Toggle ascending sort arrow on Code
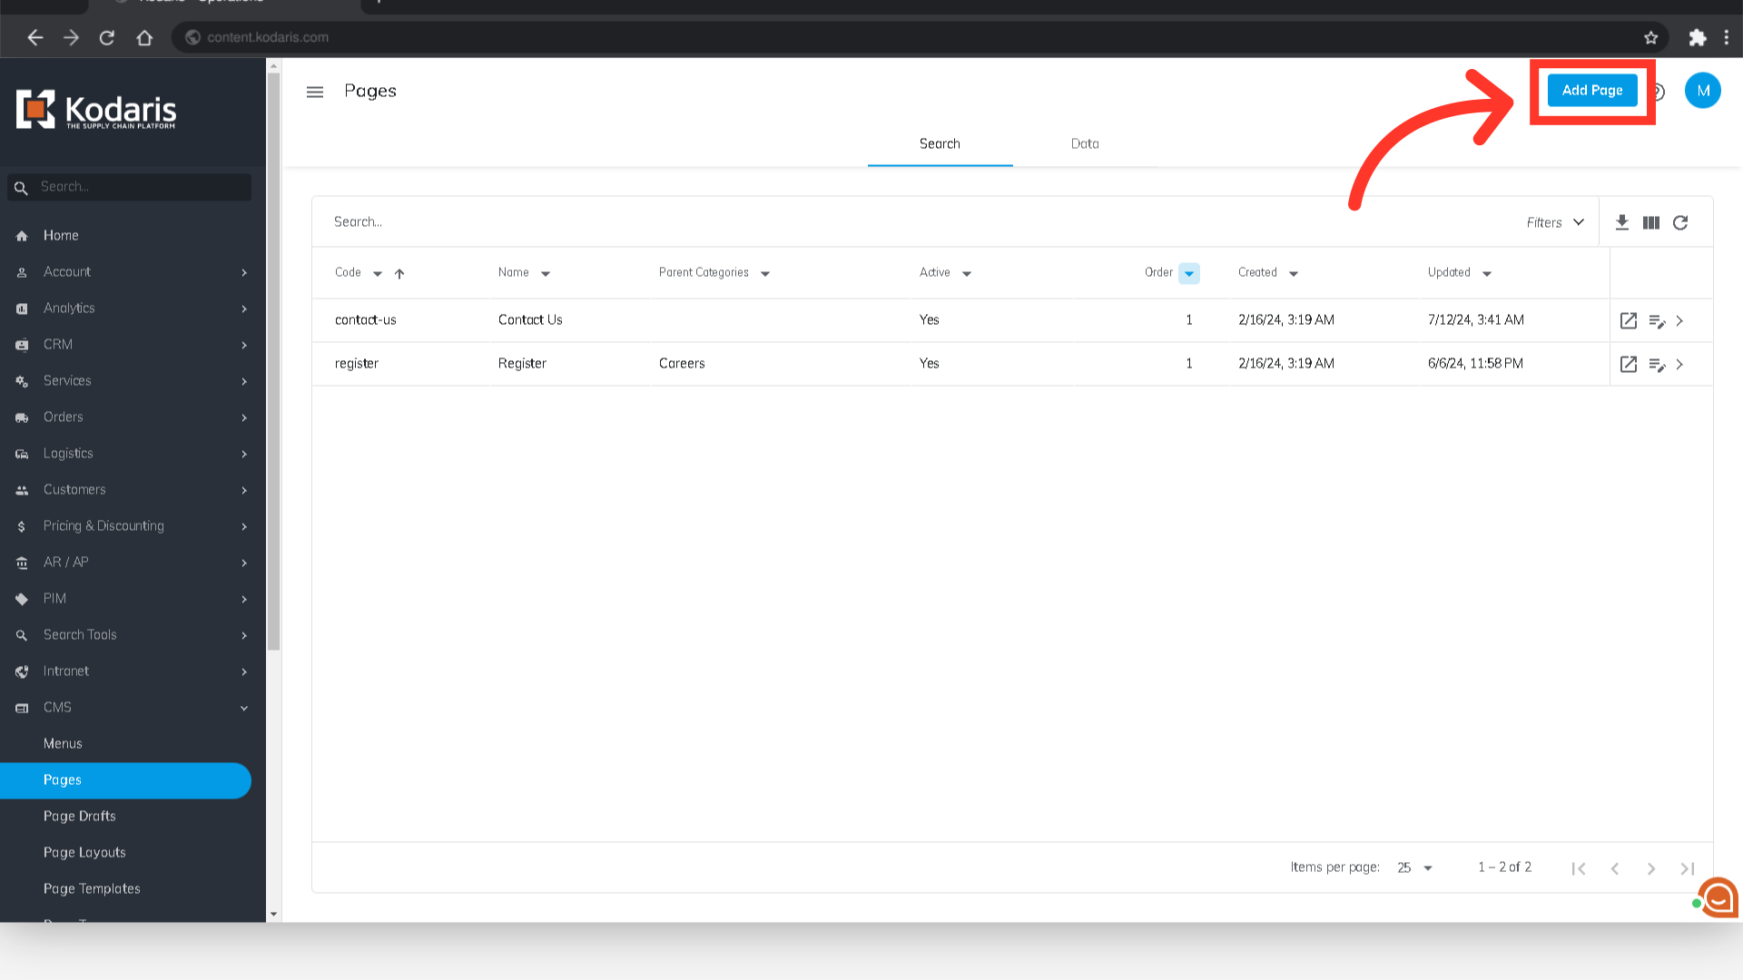Image resolution: width=1743 pixels, height=980 pixels. click(x=399, y=273)
